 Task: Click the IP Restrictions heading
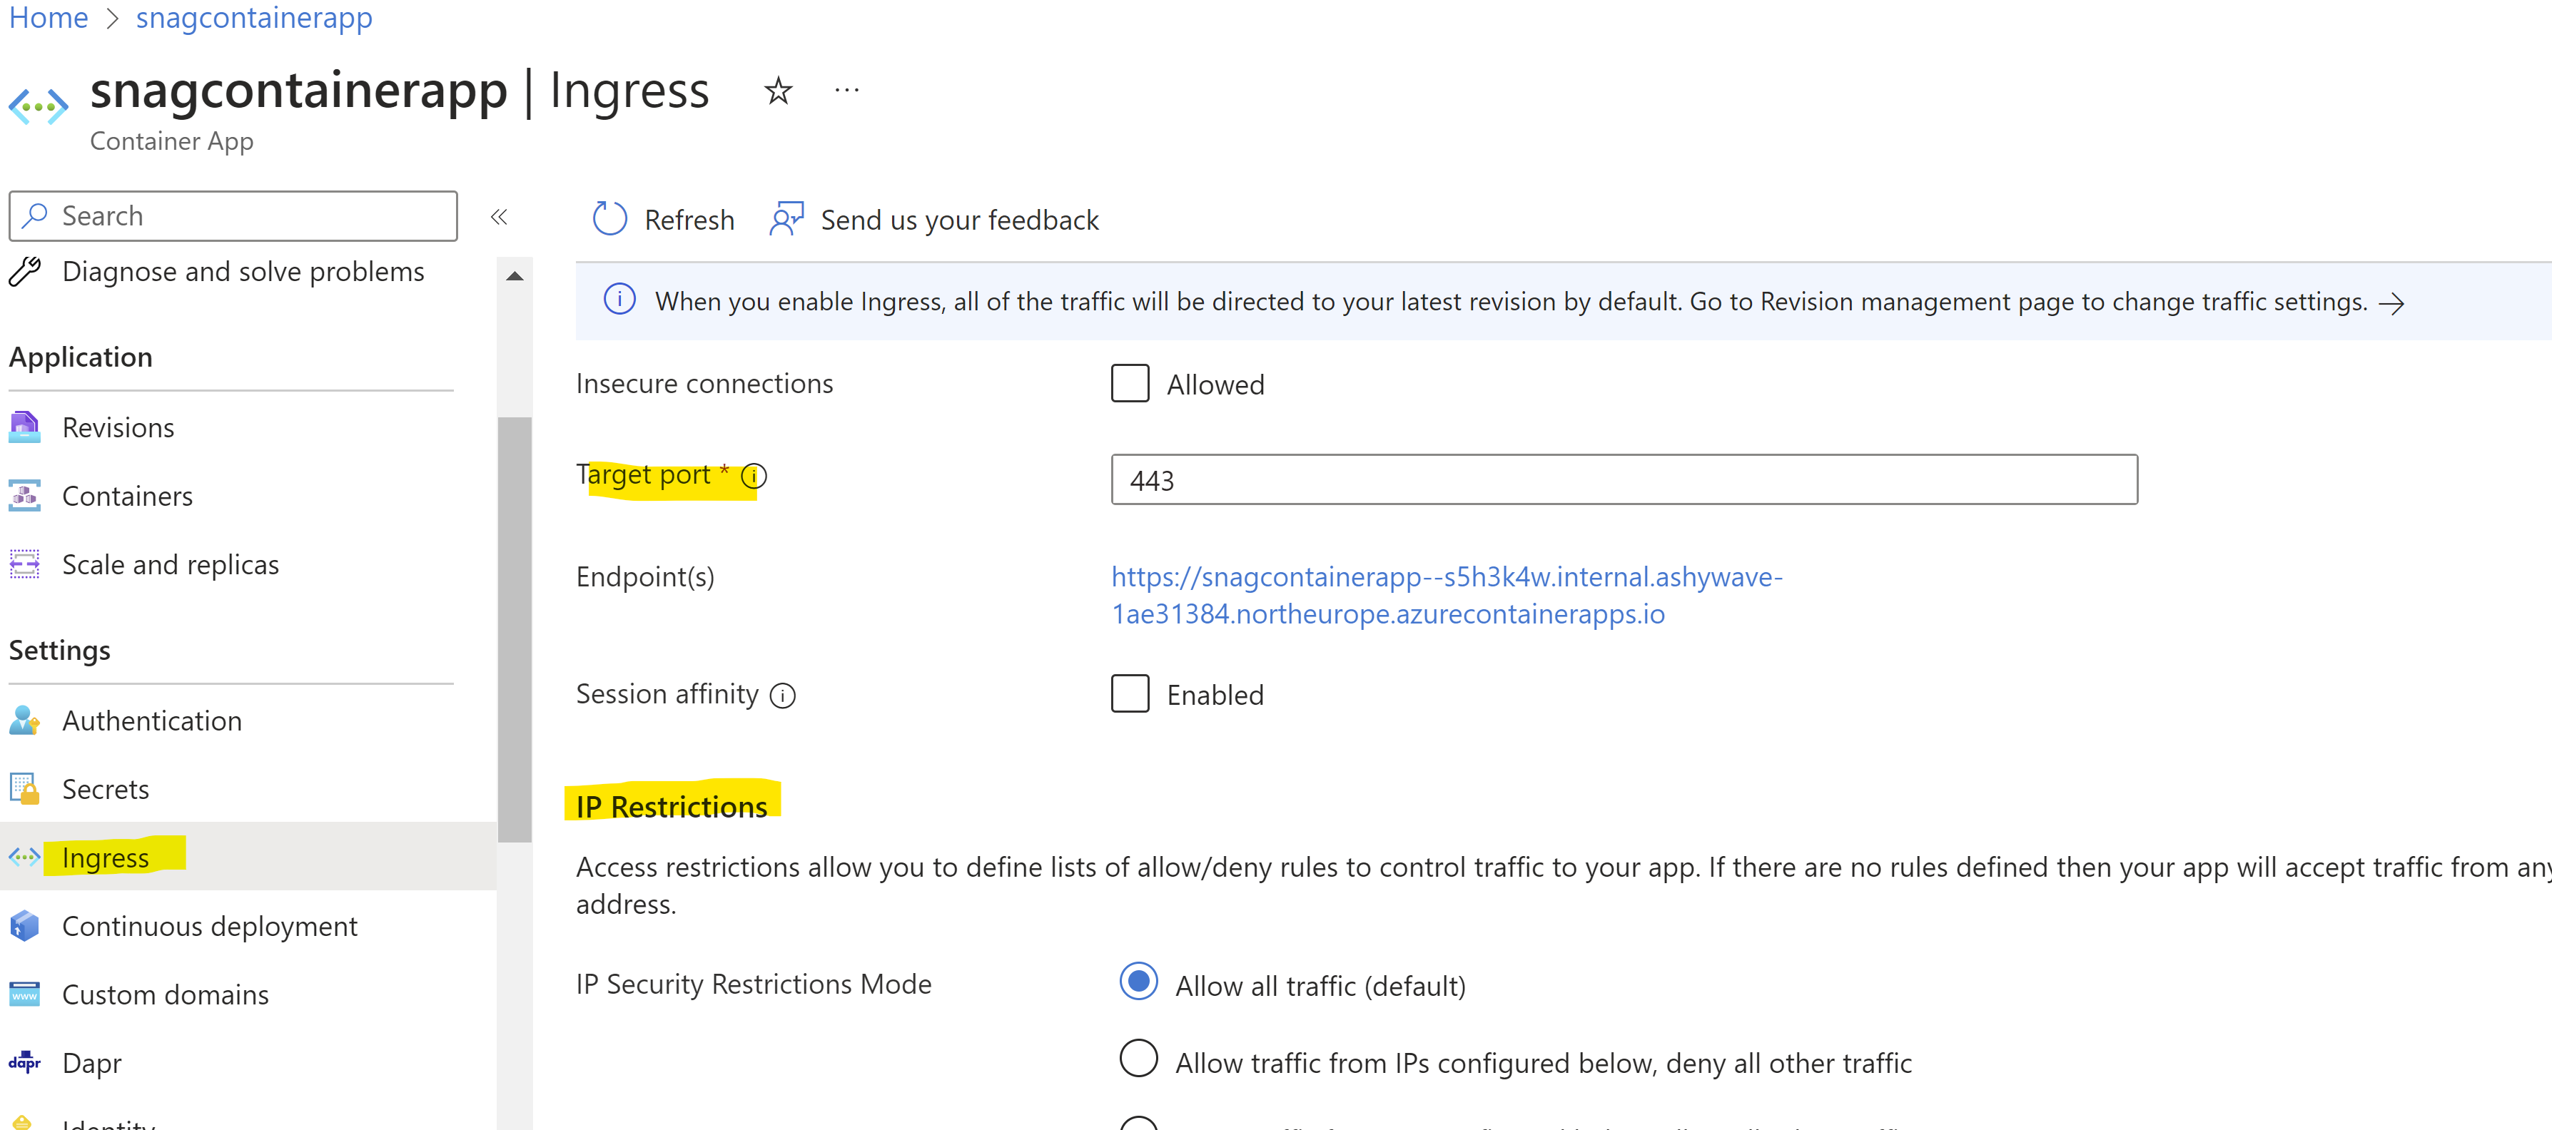(672, 806)
